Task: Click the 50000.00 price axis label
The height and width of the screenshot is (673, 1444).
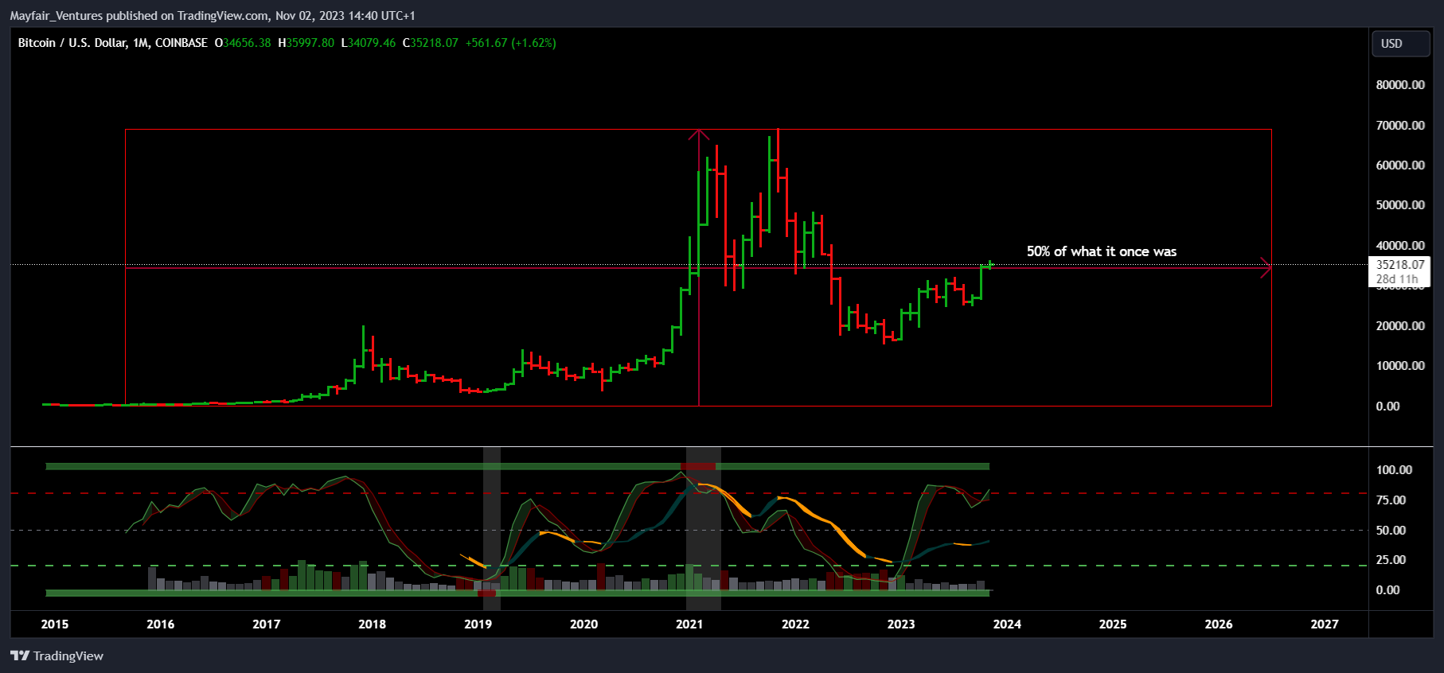Action: 1400,205
